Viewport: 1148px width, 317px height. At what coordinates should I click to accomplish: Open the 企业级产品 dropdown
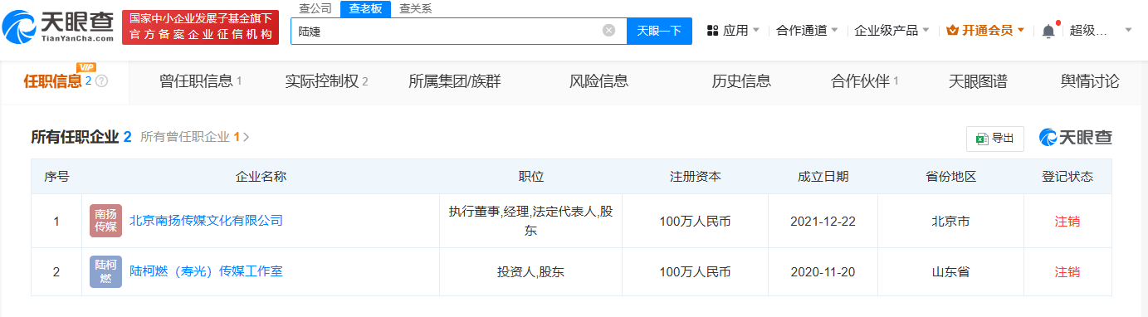pyautogui.click(x=892, y=31)
